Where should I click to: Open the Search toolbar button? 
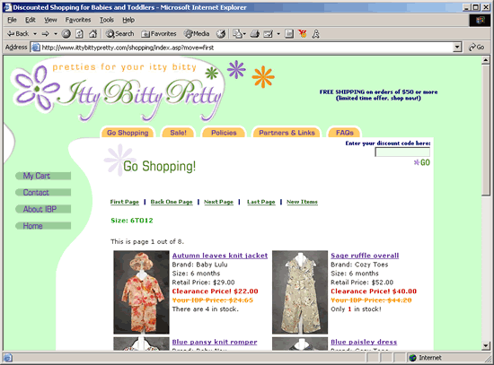click(x=119, y=34)
